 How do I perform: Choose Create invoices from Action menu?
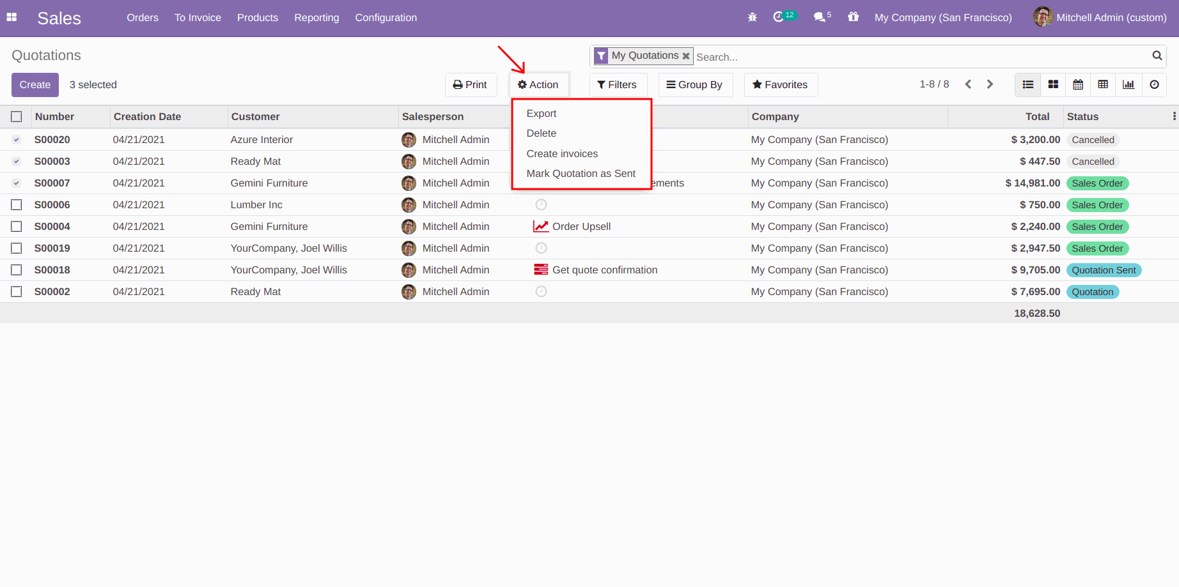[562, 153]
